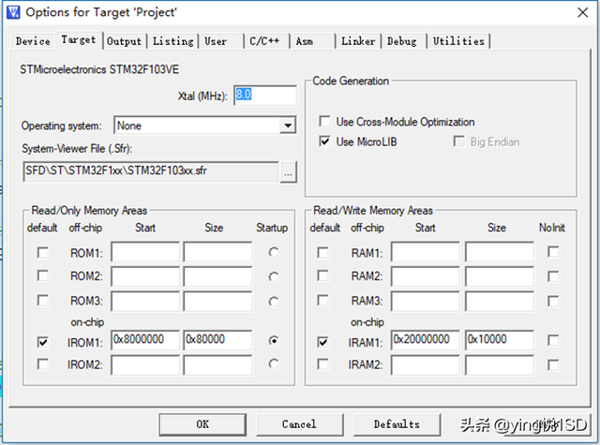
Task: Click the IRAM2 Start field
Action: (x=425, y=365)
